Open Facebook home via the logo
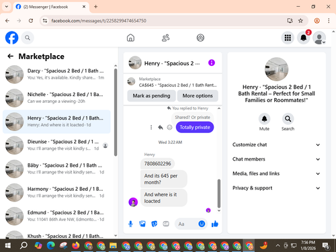This screenshot has width=336, height=252. click(x=11, y=38)
